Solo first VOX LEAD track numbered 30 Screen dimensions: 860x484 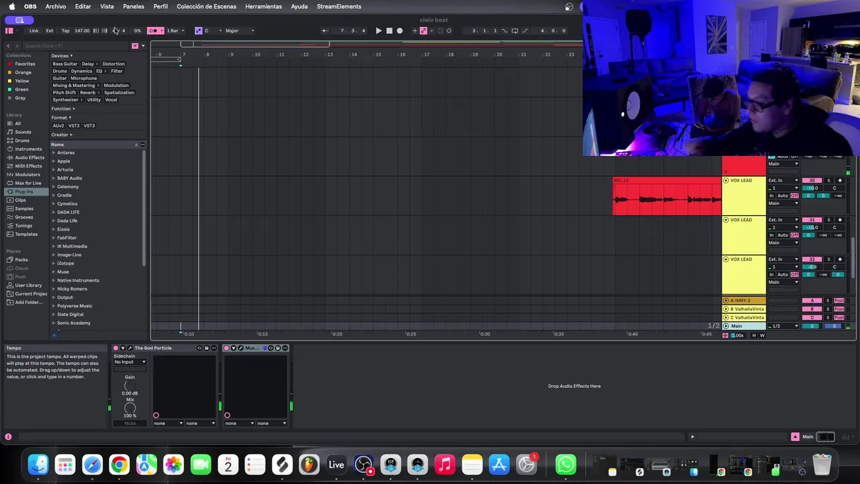click(828, 180)
